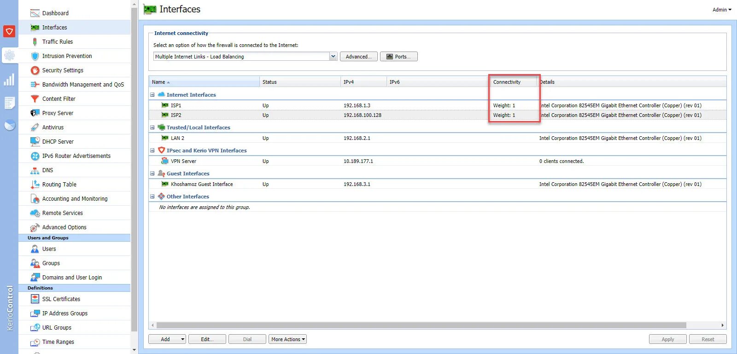The width and height of the screenshot is (737, 354).
Task: Switch to the configuration gear section
Action: [x=9, y=56]
